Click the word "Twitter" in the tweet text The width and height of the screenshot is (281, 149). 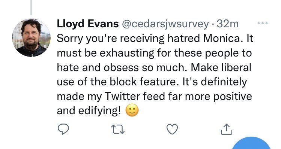click(122, 96)
